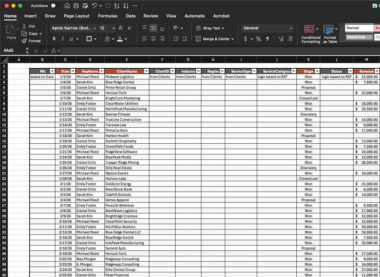380x277 pixels.
Task: Click the Conditional Formatting button
Action: (311, 34)
